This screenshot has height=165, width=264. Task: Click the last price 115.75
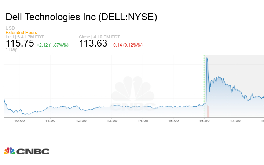pyautogui.click(x=20, y=43)
